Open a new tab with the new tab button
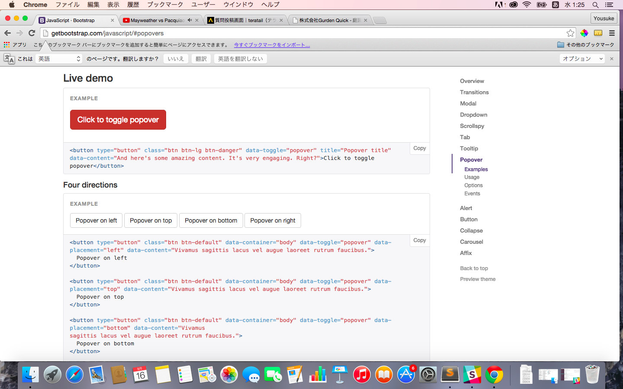Viewport: 623px width, 389px height. [x=379, y=20]
